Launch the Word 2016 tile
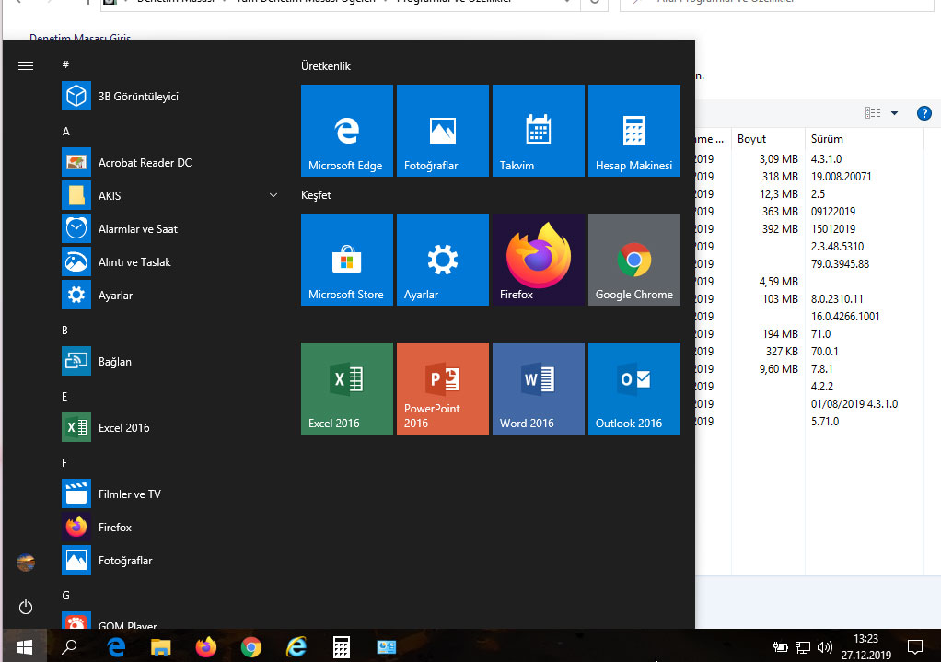 coord(539,389)
